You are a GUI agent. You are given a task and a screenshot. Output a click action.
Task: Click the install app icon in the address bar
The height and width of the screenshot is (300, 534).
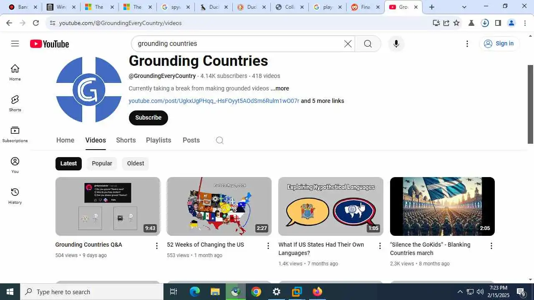point(436,23)
